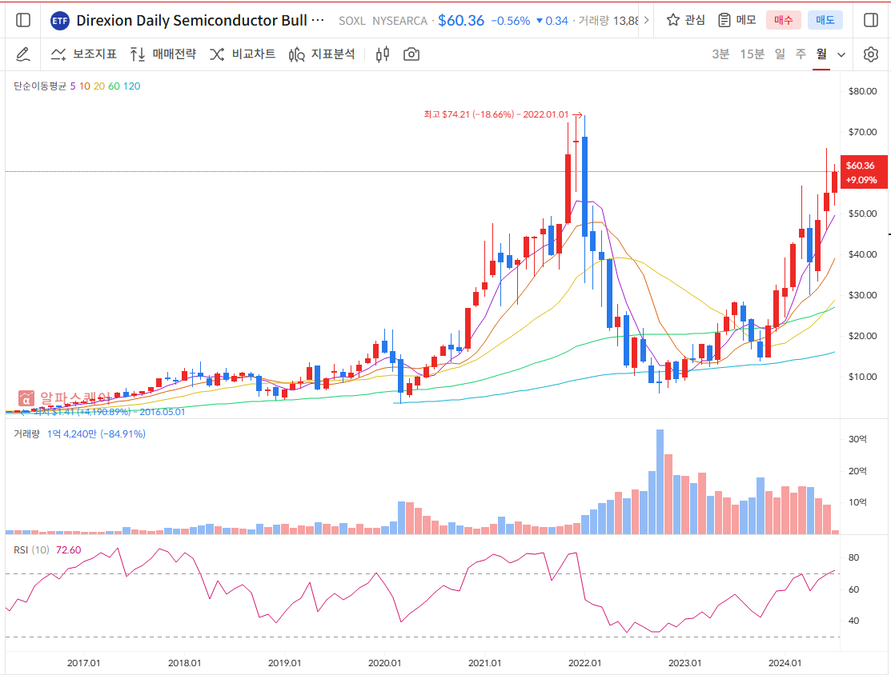Select the 5-period moving average value

[73, 86]
